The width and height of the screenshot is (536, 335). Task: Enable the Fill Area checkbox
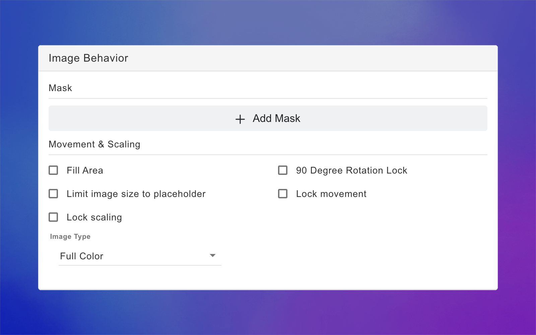[53, 170]
